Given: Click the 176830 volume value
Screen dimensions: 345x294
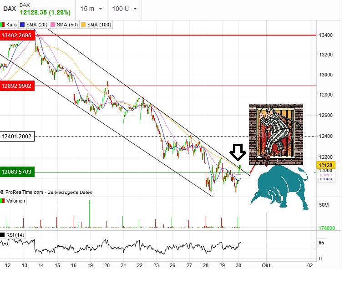Looking at the screenshot, I should tap(327, 228).
